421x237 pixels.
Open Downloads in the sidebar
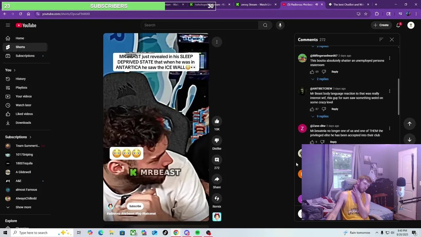click(x=25, y=122)
